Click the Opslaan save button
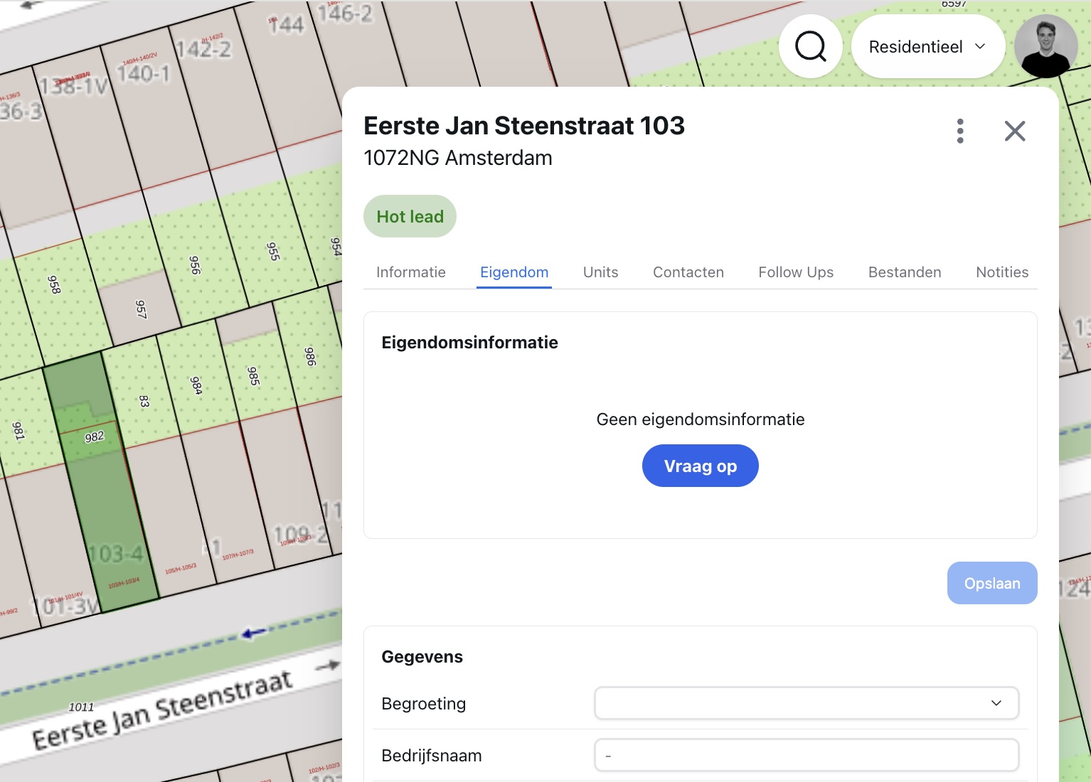 (x=991, y=582)
